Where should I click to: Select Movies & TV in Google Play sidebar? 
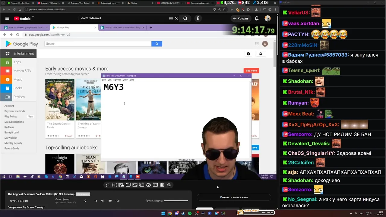click(18, 71)
